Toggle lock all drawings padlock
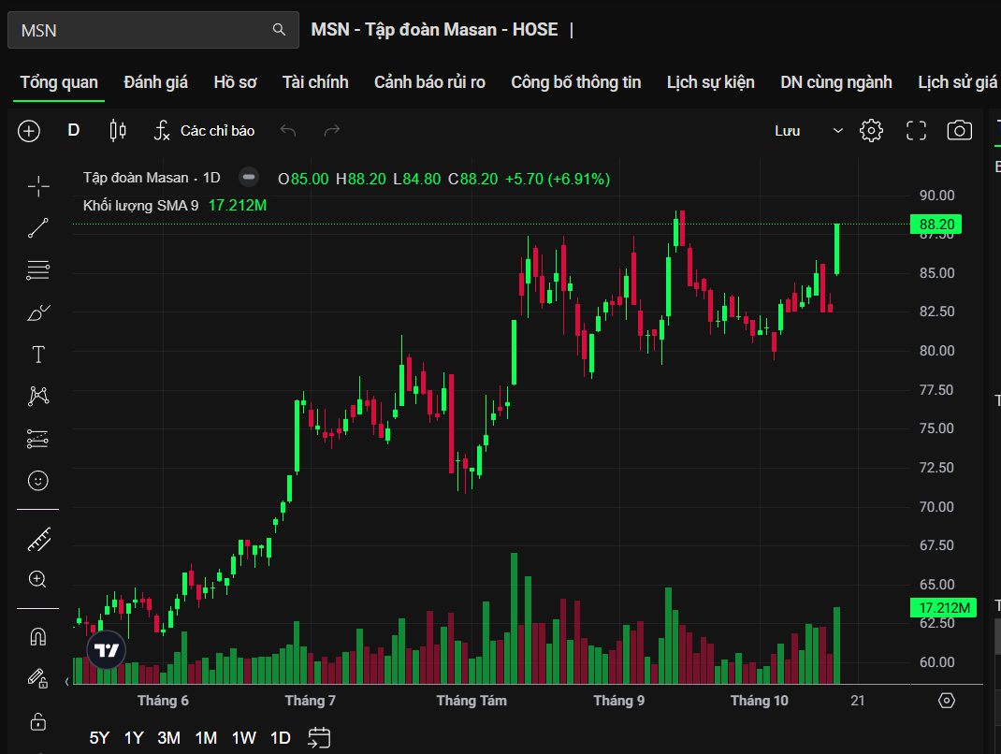The image size is (1001, 754). click(38, 721)
